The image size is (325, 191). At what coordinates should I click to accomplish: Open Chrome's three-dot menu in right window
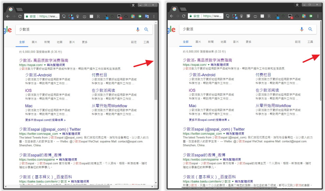pos(318,16)
